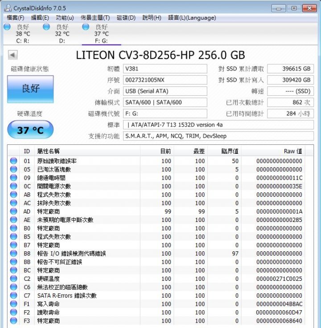Click status icon of row AB
Screen dimensions: 321x328
click(x=14, y=194)
